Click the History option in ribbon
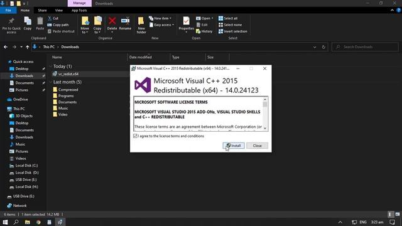The height and width of the screenshot is (226, 402). click(x=204, y=31)
